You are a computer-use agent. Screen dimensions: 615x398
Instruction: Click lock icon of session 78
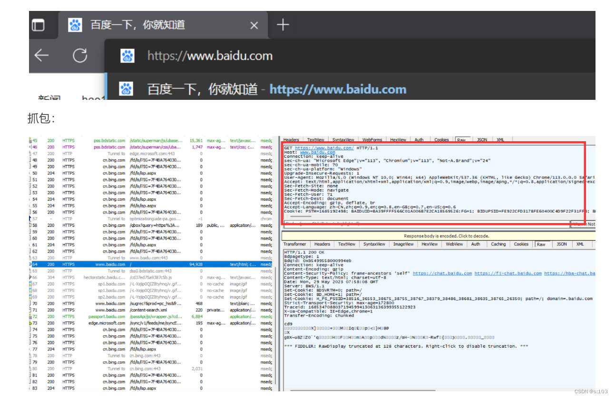click(x=31, y=356)
